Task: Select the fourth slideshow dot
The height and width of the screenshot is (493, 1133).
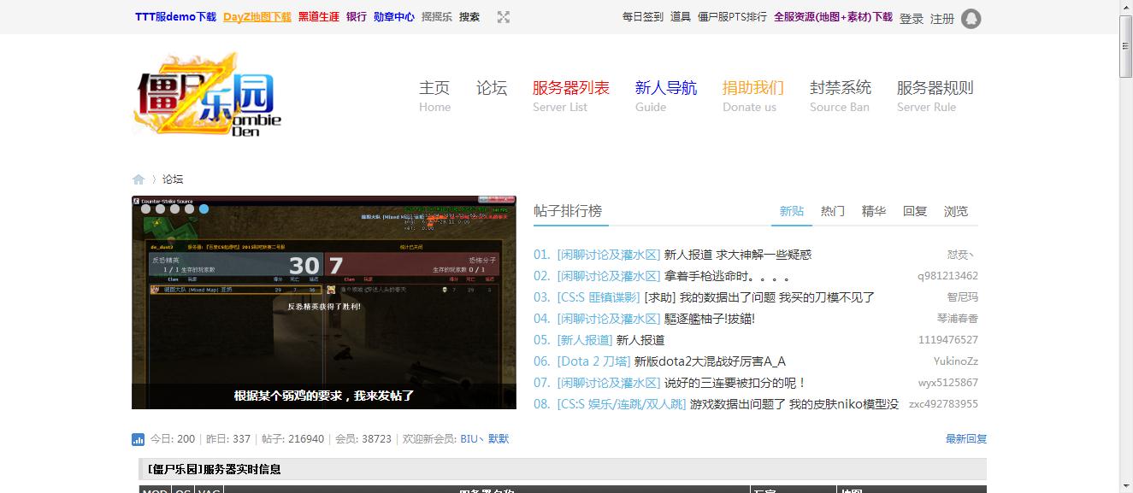Action: [x=190, y=208]
